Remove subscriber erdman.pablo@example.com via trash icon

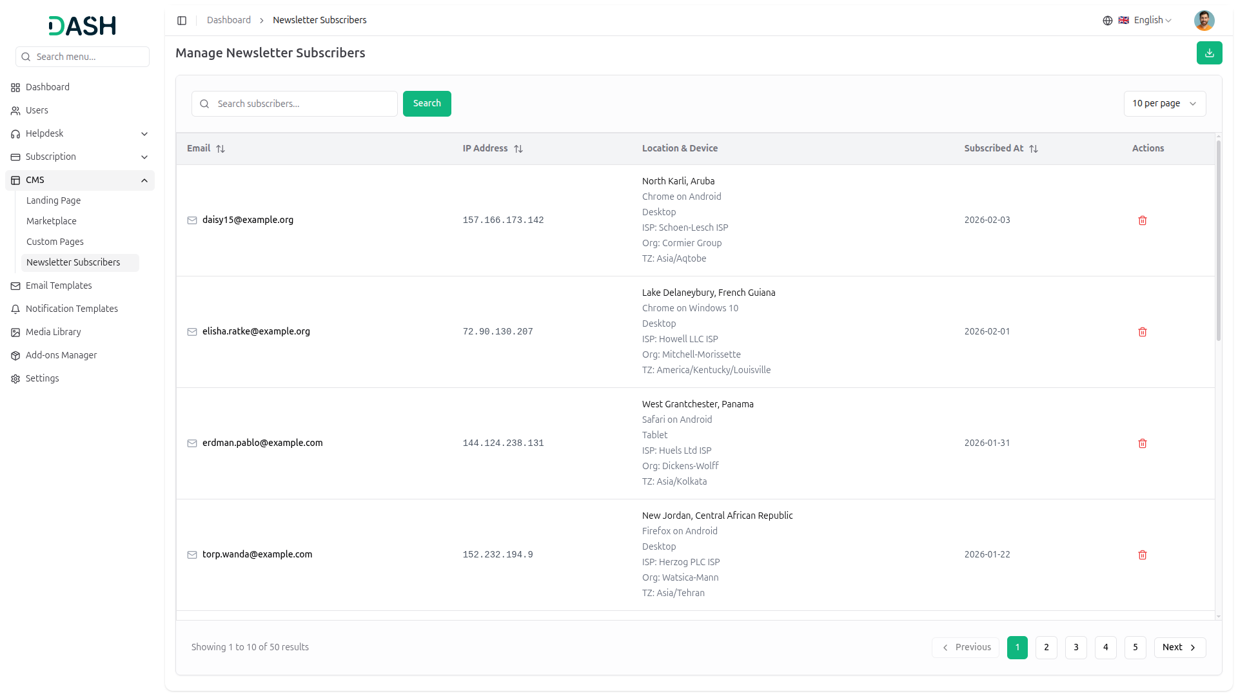click(1142, 443)
